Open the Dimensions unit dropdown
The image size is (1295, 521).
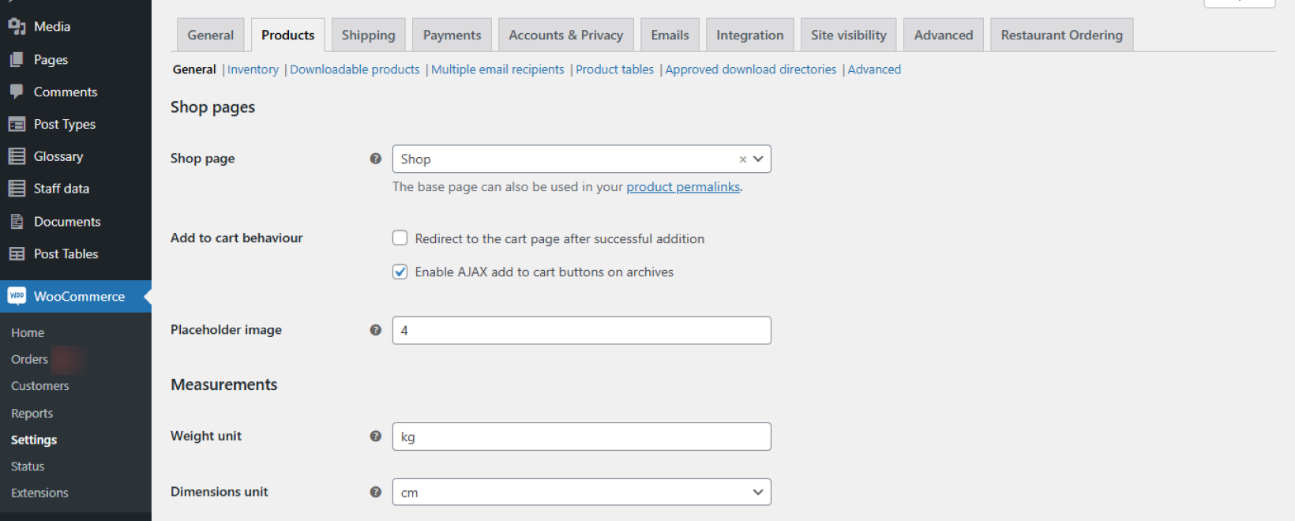(x=758, y=492)
